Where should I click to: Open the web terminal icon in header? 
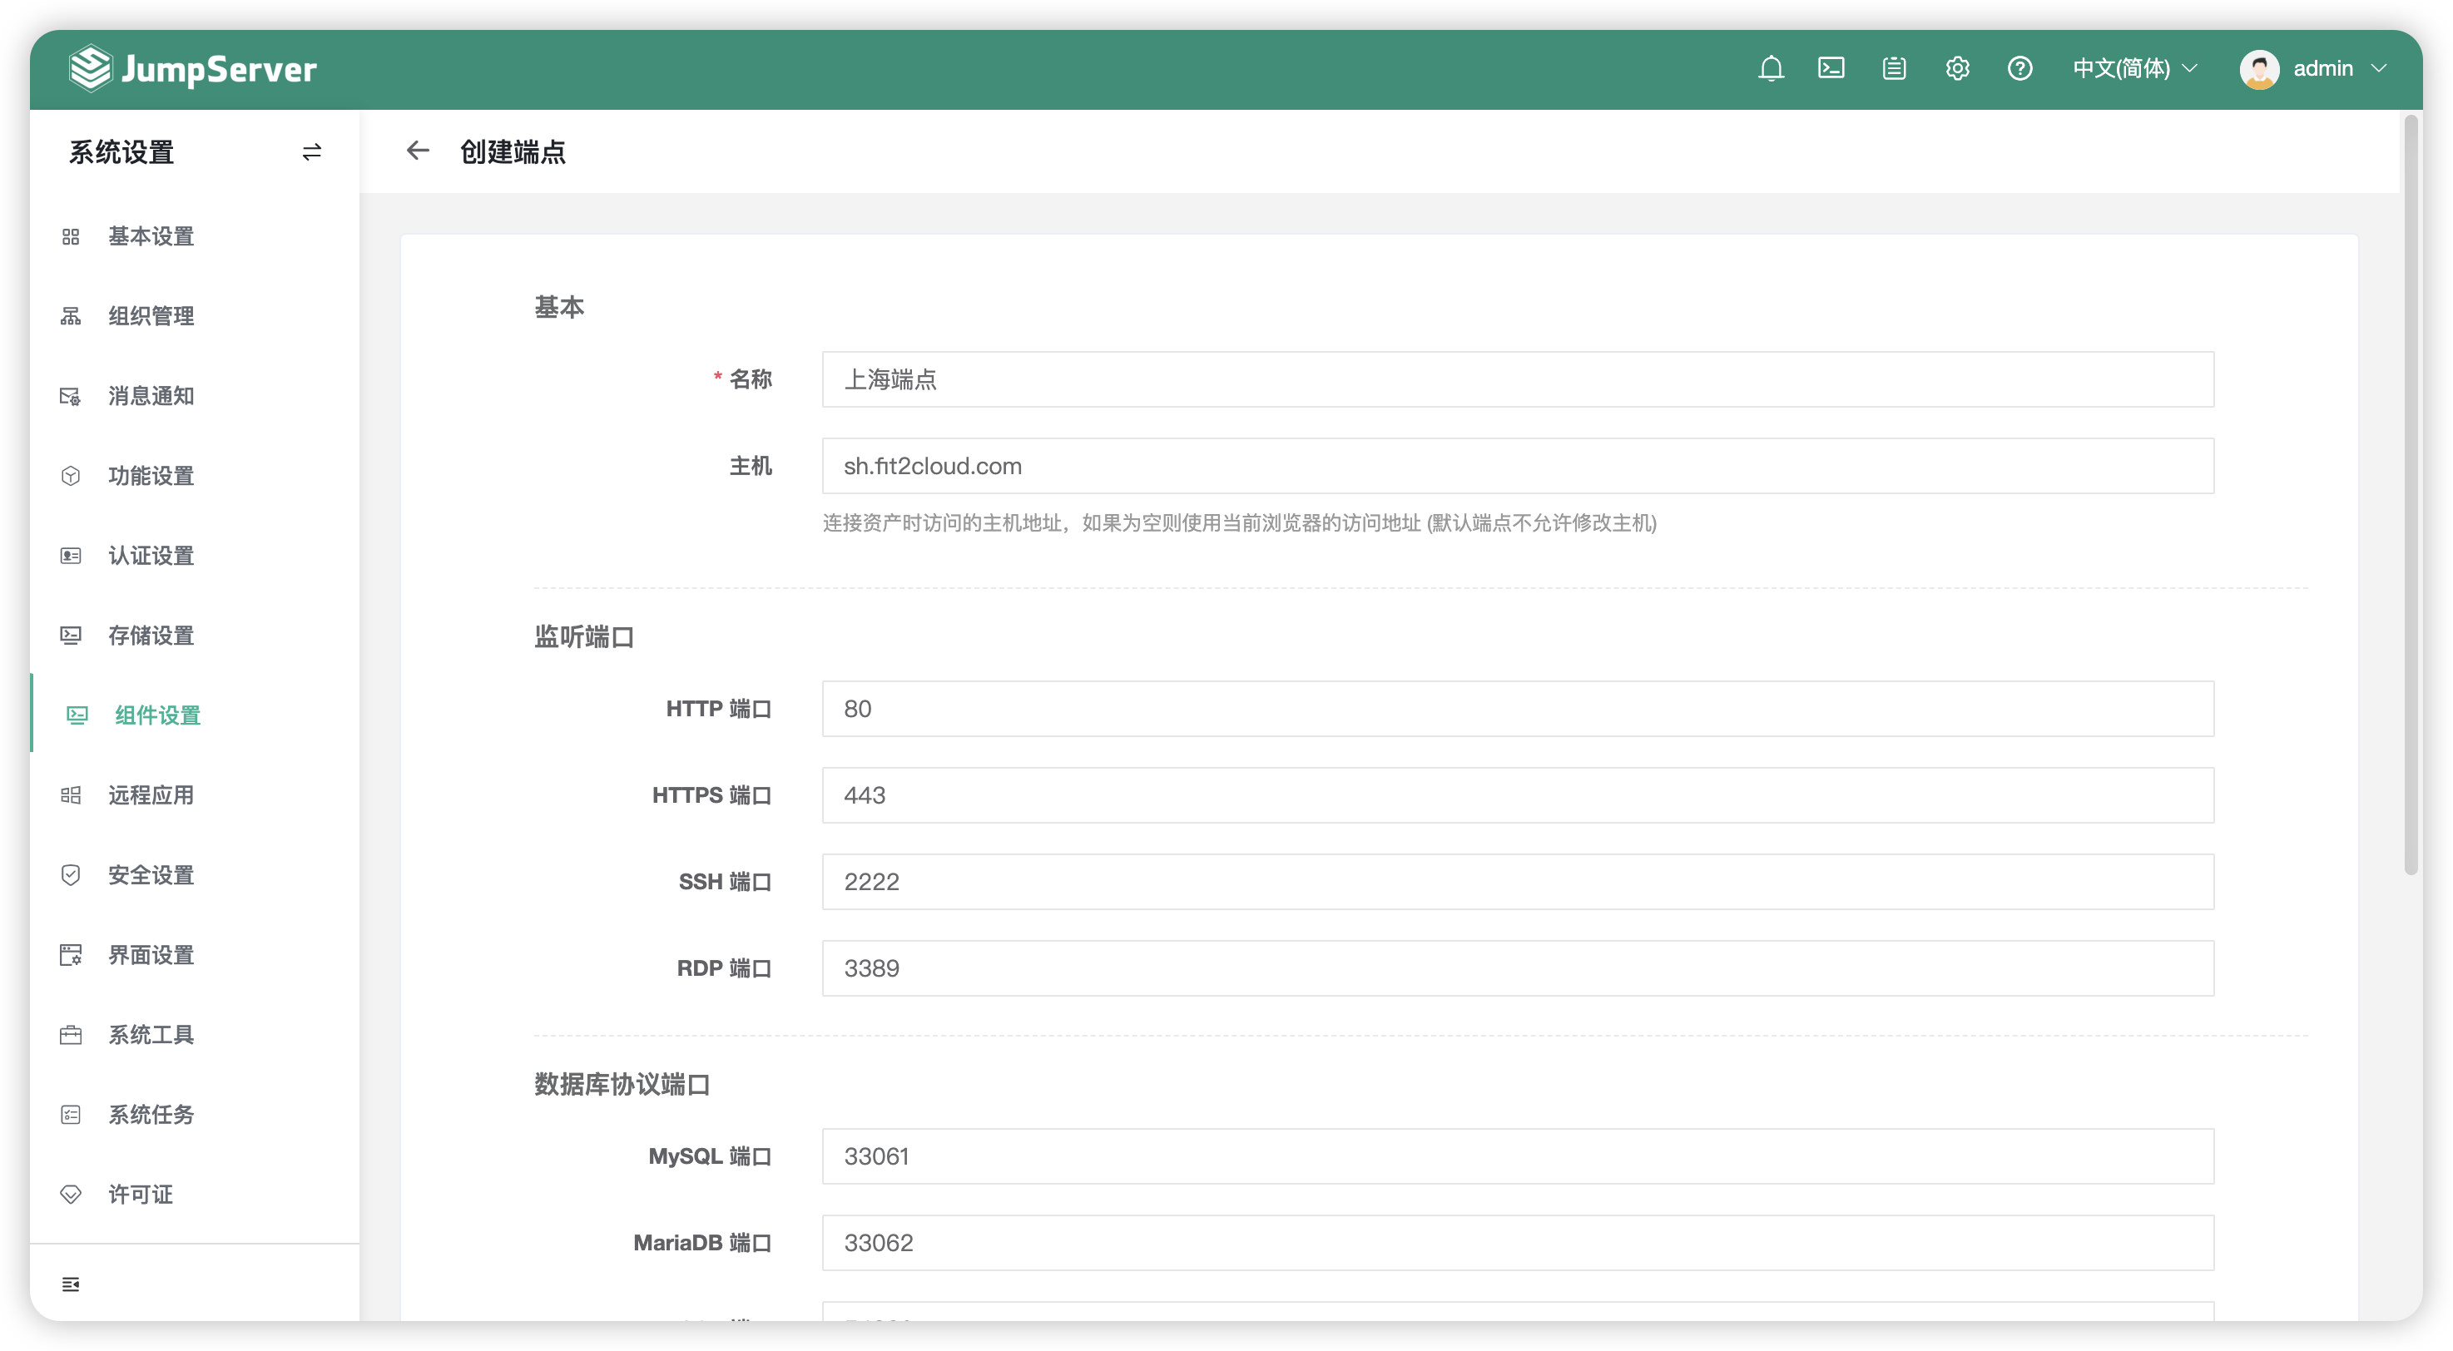(1831, 68)
